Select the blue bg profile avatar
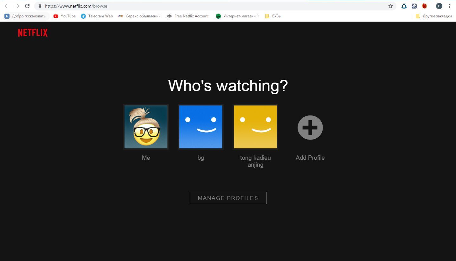This screenshot has height=261, width=456. coord(201,127)
